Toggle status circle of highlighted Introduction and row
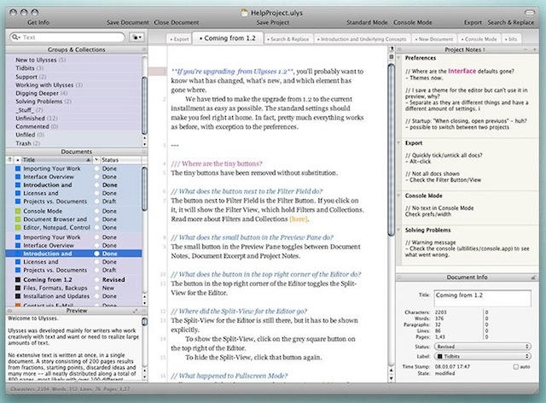The width and height of the screenshot is (546, 403). (x=96, y=254)
